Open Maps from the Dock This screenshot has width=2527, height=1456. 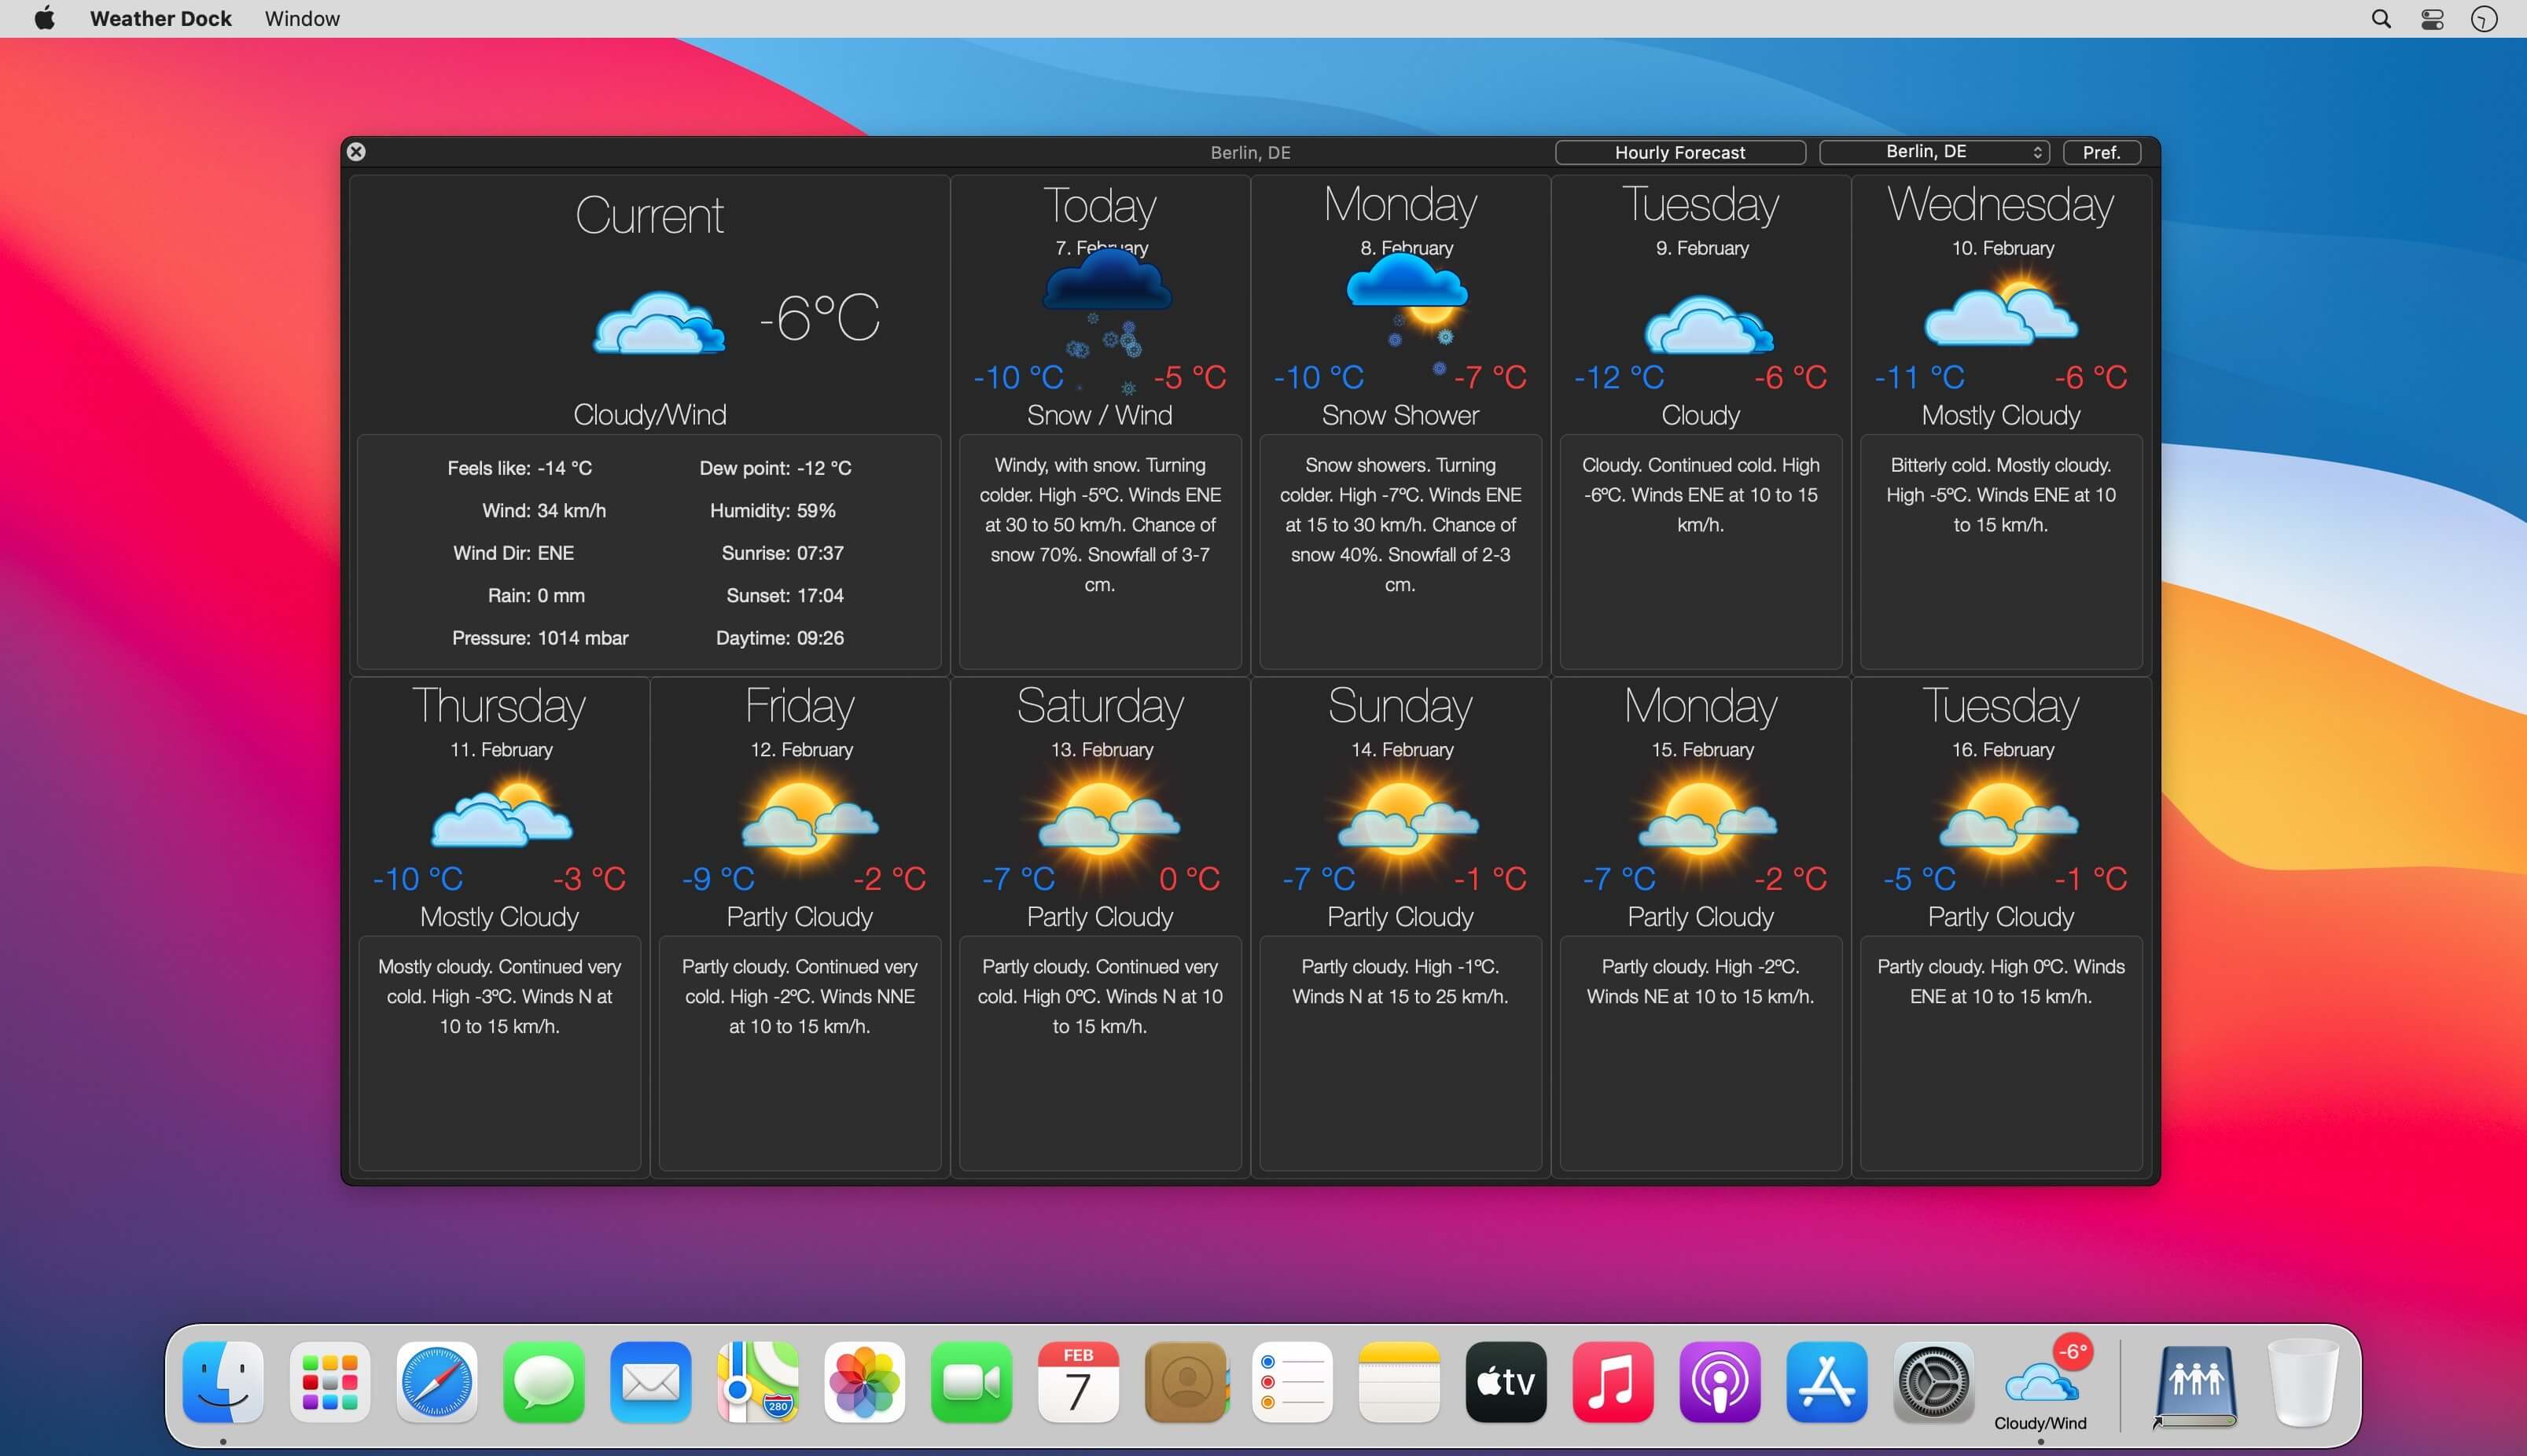pos(758,1381)
